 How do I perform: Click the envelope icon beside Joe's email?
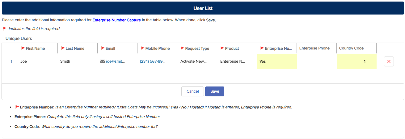[x=103, y=61]
